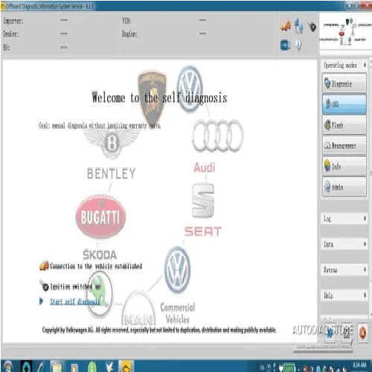Click the Welcome to the self diagnosis heading
Viewport: 372px width, 372px height.
[x=159, y=97]
